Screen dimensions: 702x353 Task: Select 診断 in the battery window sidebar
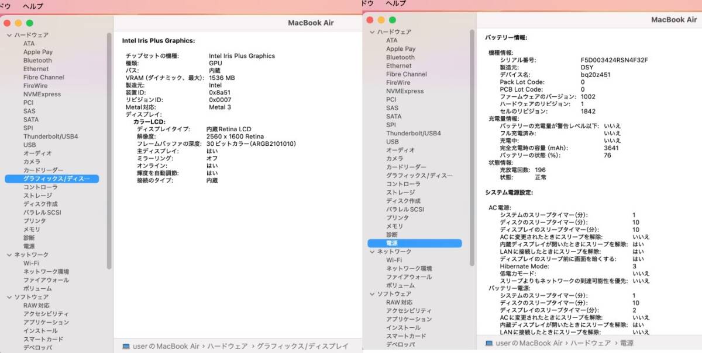[391, 235]
